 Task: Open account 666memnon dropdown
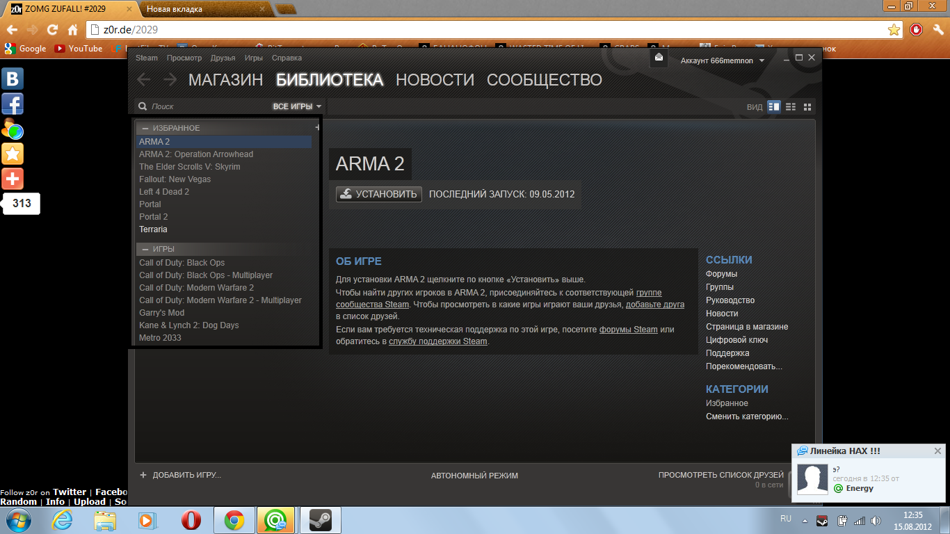723,60
